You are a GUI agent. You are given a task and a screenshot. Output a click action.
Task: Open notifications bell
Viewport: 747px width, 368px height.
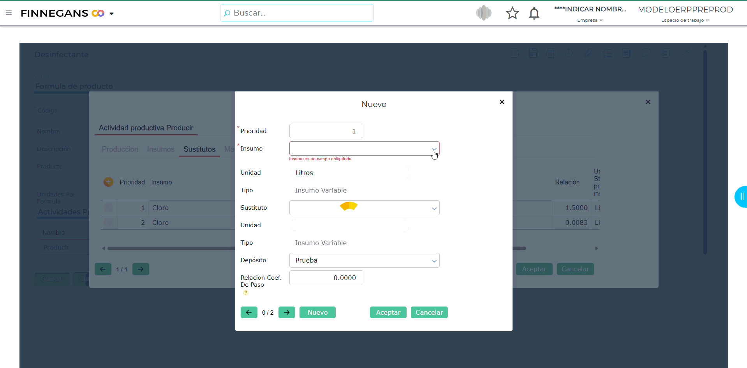(x=534, y=13)
